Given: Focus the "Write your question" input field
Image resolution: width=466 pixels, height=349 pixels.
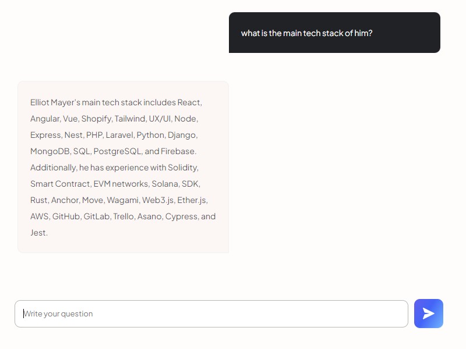Looking at the screenshot, I should tap(211, 314).
